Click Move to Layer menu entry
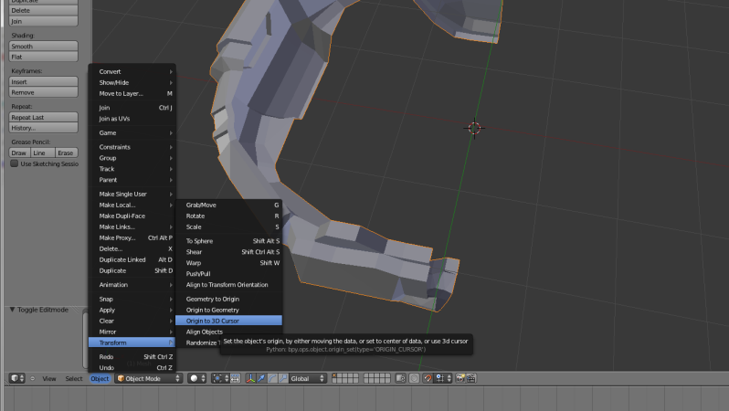This screenshot has height=411, width=729. pyautogui.click(x=132, y=93)
